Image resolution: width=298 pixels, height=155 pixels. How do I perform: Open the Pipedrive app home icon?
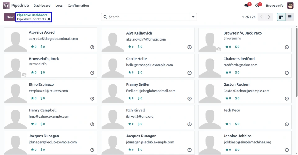tap(7, 6)
